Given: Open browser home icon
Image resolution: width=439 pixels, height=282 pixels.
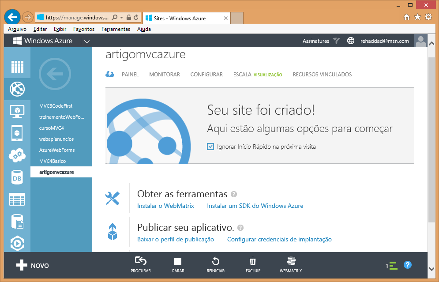Looking at the screenshot, I should coord(406,17).
